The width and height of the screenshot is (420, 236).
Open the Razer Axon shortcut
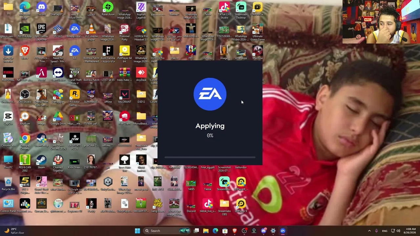[x=108, y=9]
